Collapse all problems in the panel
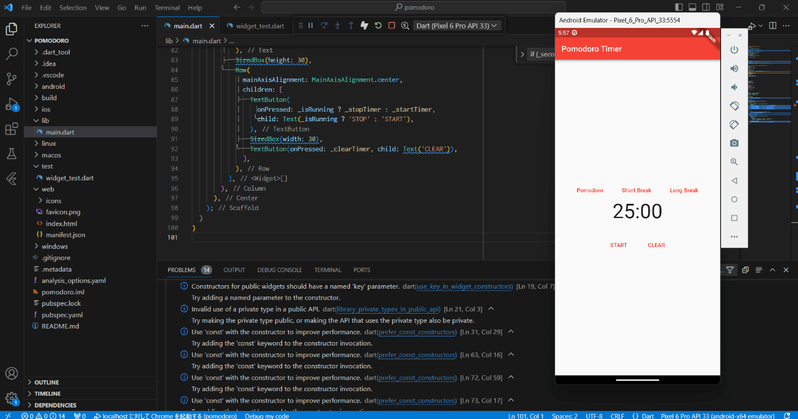This screenshot has width=798, height=419. pyautogui.click(x=745, y=270)
